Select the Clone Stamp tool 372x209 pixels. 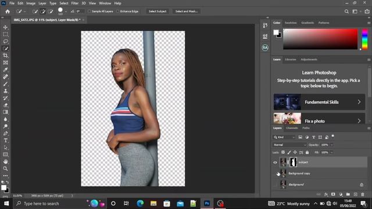(5, 91)
